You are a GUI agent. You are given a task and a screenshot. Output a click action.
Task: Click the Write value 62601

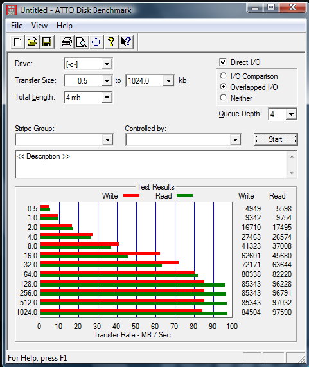coord(251,255)
